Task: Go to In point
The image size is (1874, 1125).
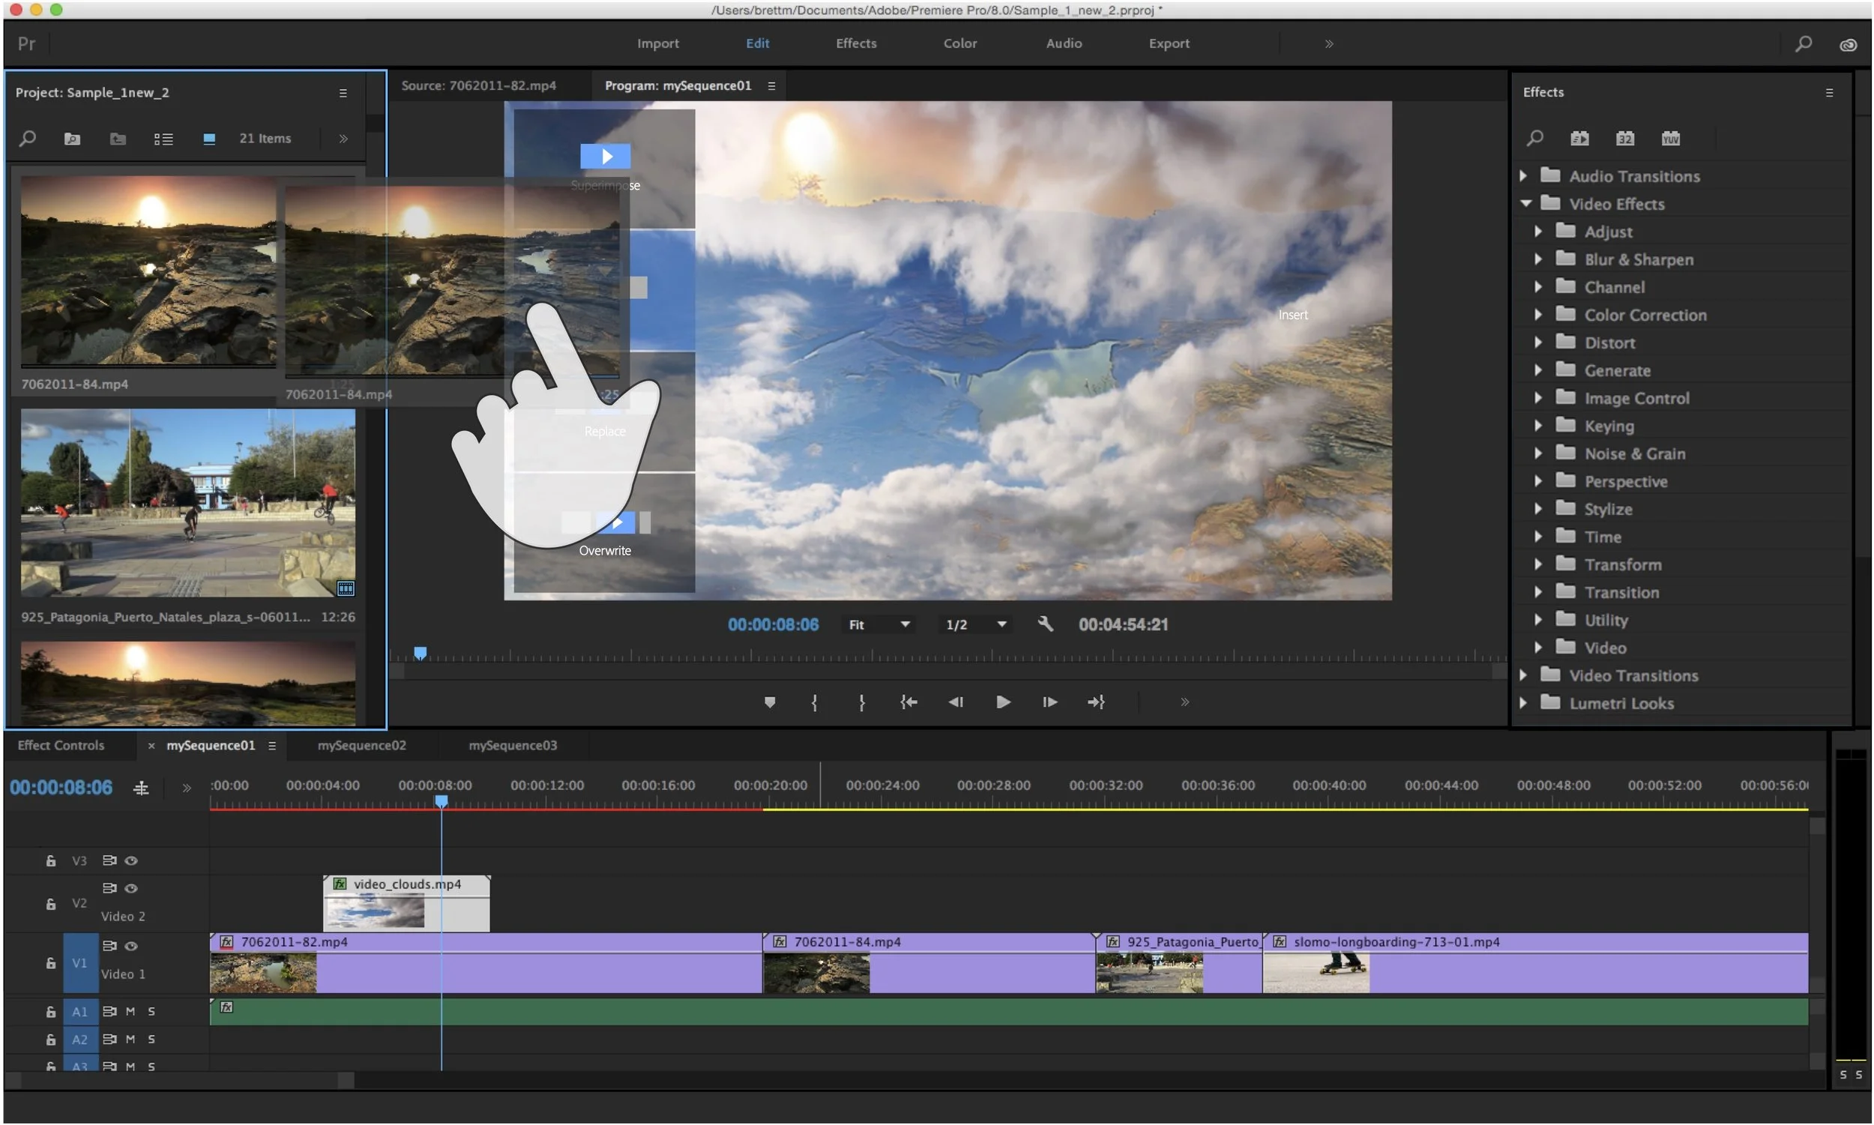Action: click(x=909, y=702)
